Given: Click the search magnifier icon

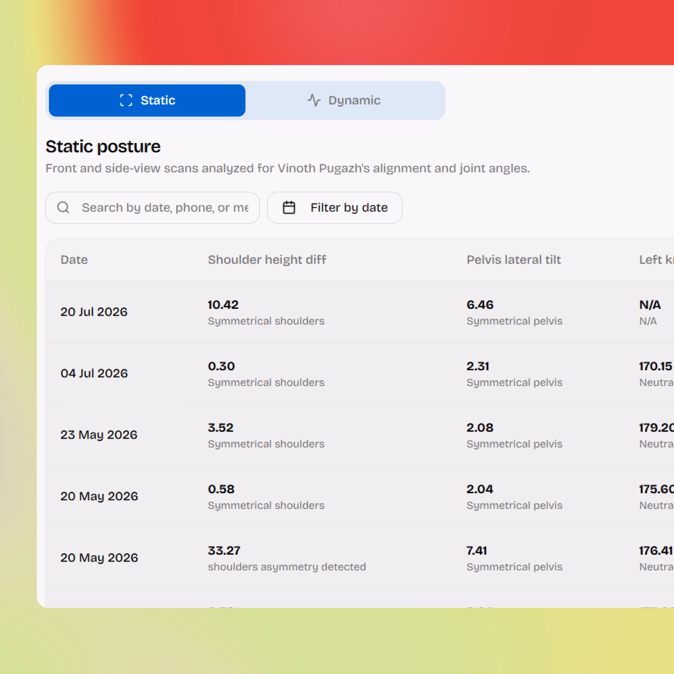Looking at the screenshot, I should tap(63, 207).
